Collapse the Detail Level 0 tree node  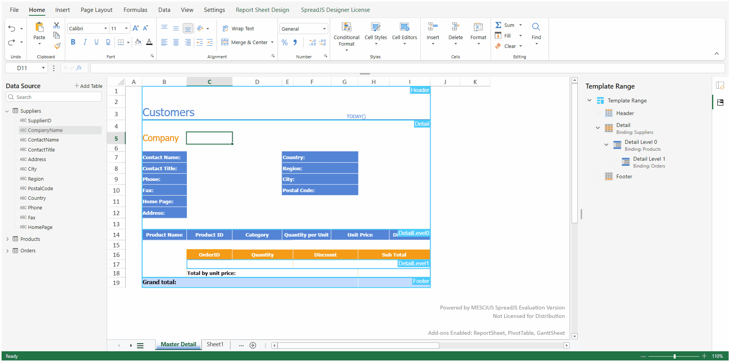pyautogui.click(x=606, y=145)
